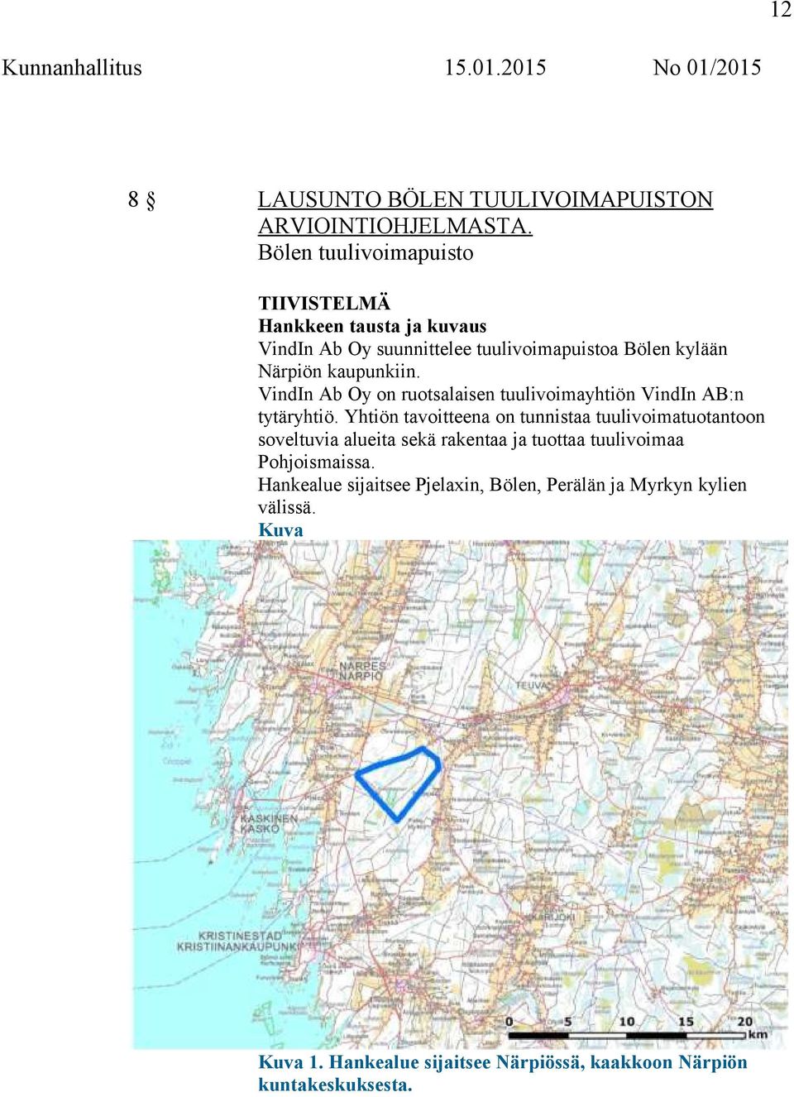This screenshot has height=1097, width=794.
Task: Click the Kunnanhallitus header text
Action: click(72, 68)
